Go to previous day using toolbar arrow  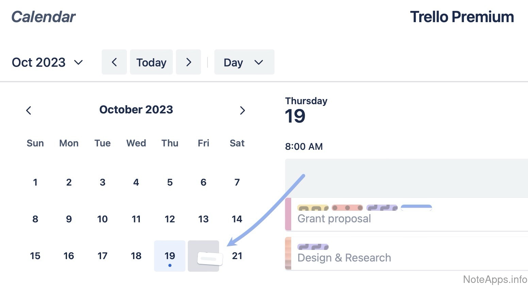114,62
